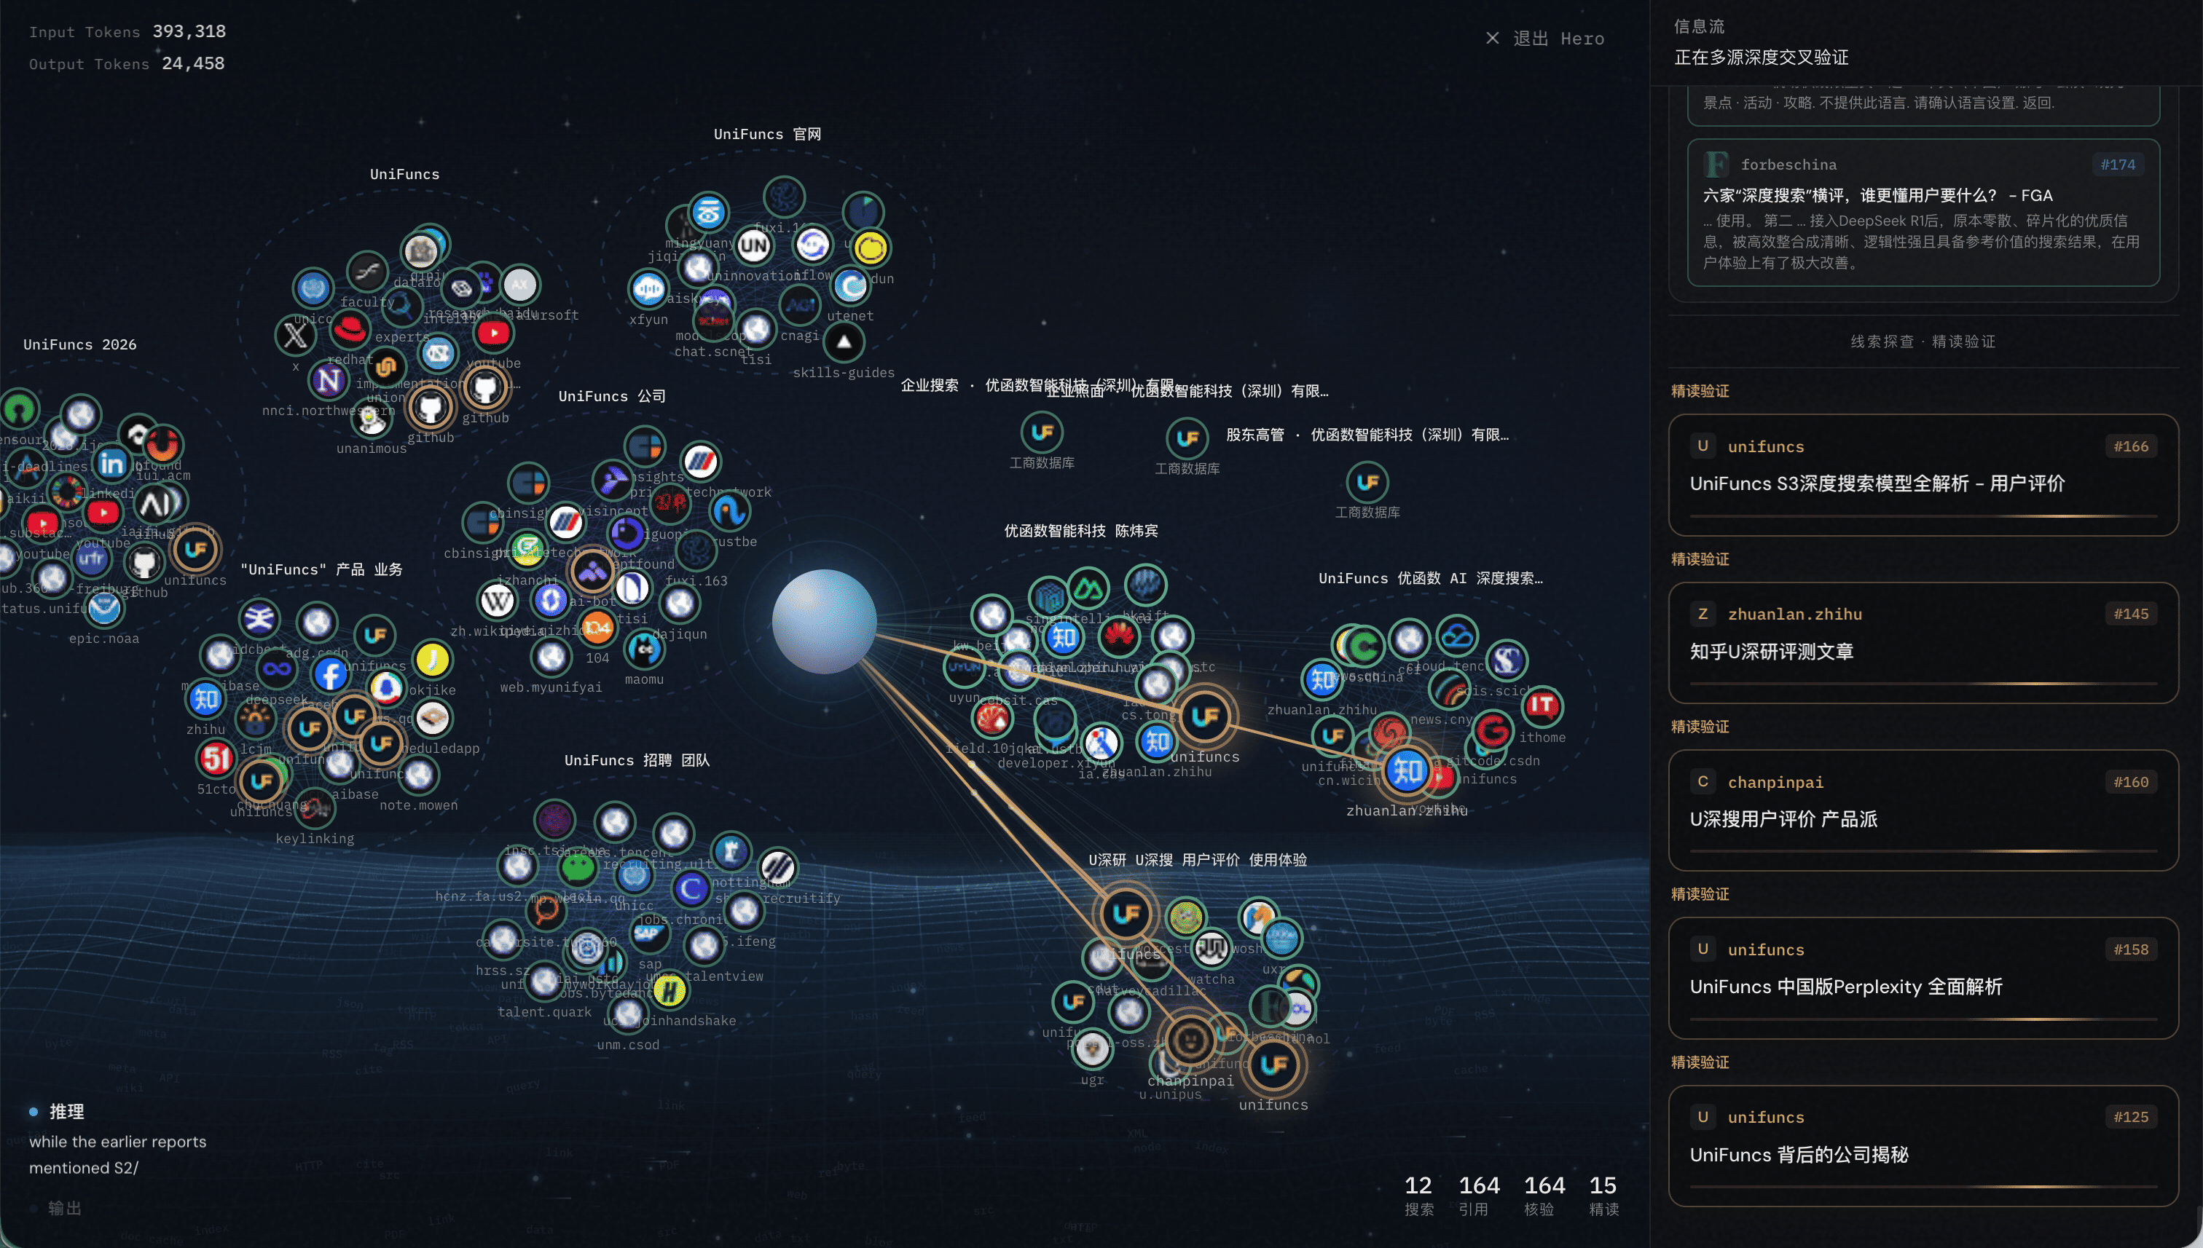This screenshot has width=2203, height=1248.
Task: Click the Input Tokens value 393,318
Action: point(189,32)
